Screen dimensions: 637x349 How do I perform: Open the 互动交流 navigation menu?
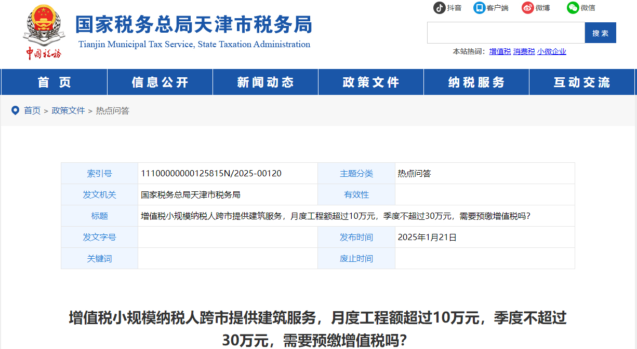[582, 82]
